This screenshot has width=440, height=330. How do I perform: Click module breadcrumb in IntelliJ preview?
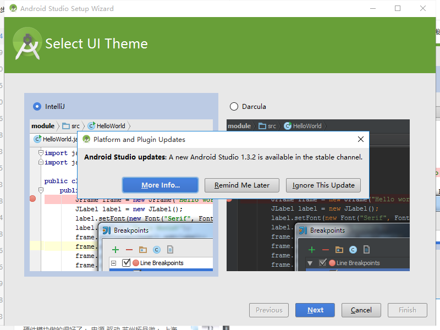coord(43,126)
